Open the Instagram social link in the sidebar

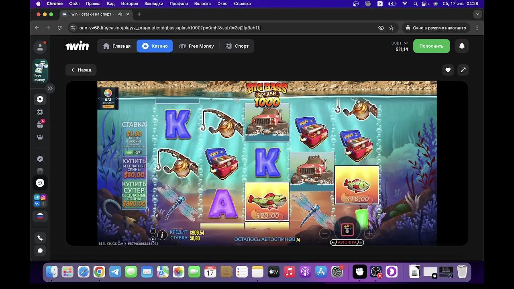click(43, 197)
